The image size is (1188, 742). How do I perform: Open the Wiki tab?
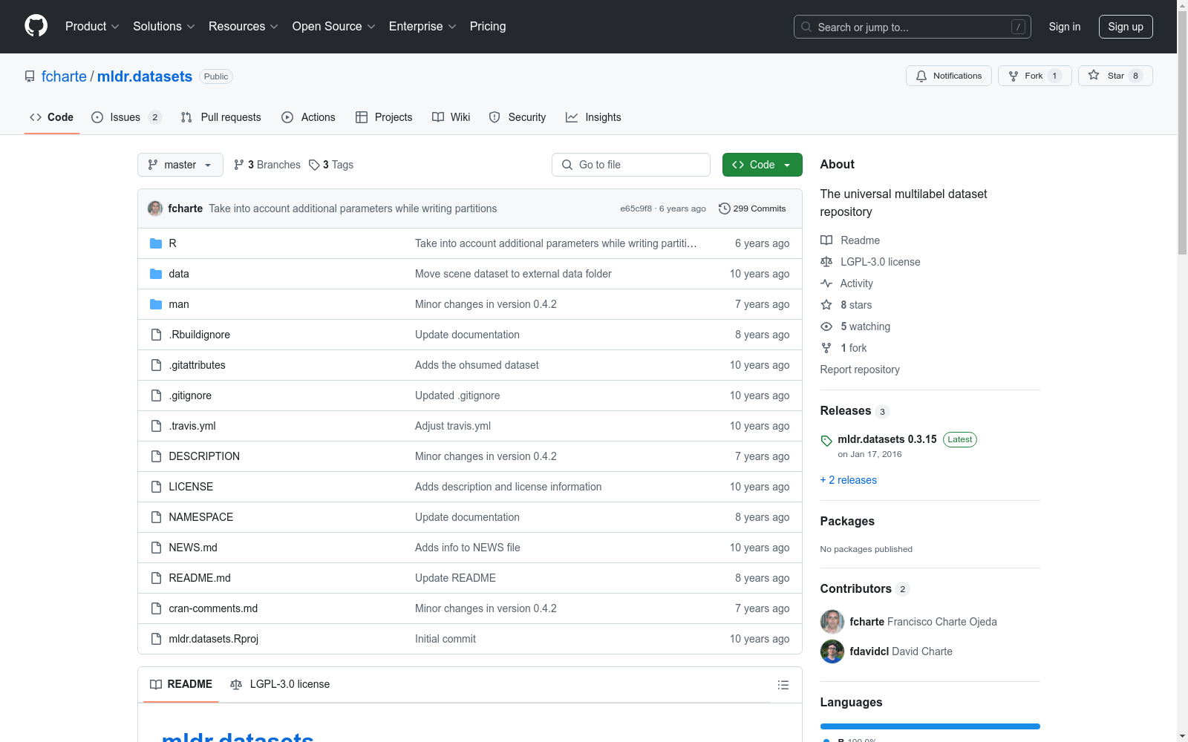(451, 117)
